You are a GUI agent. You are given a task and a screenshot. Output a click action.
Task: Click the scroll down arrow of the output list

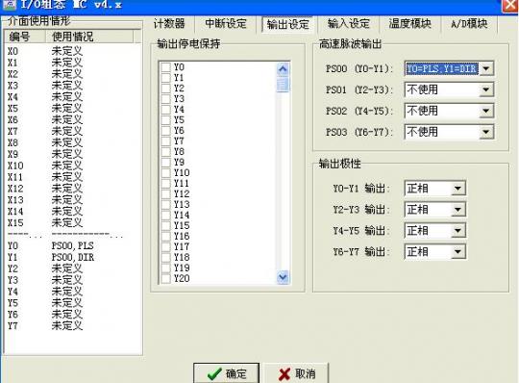[x=283, y=277]
